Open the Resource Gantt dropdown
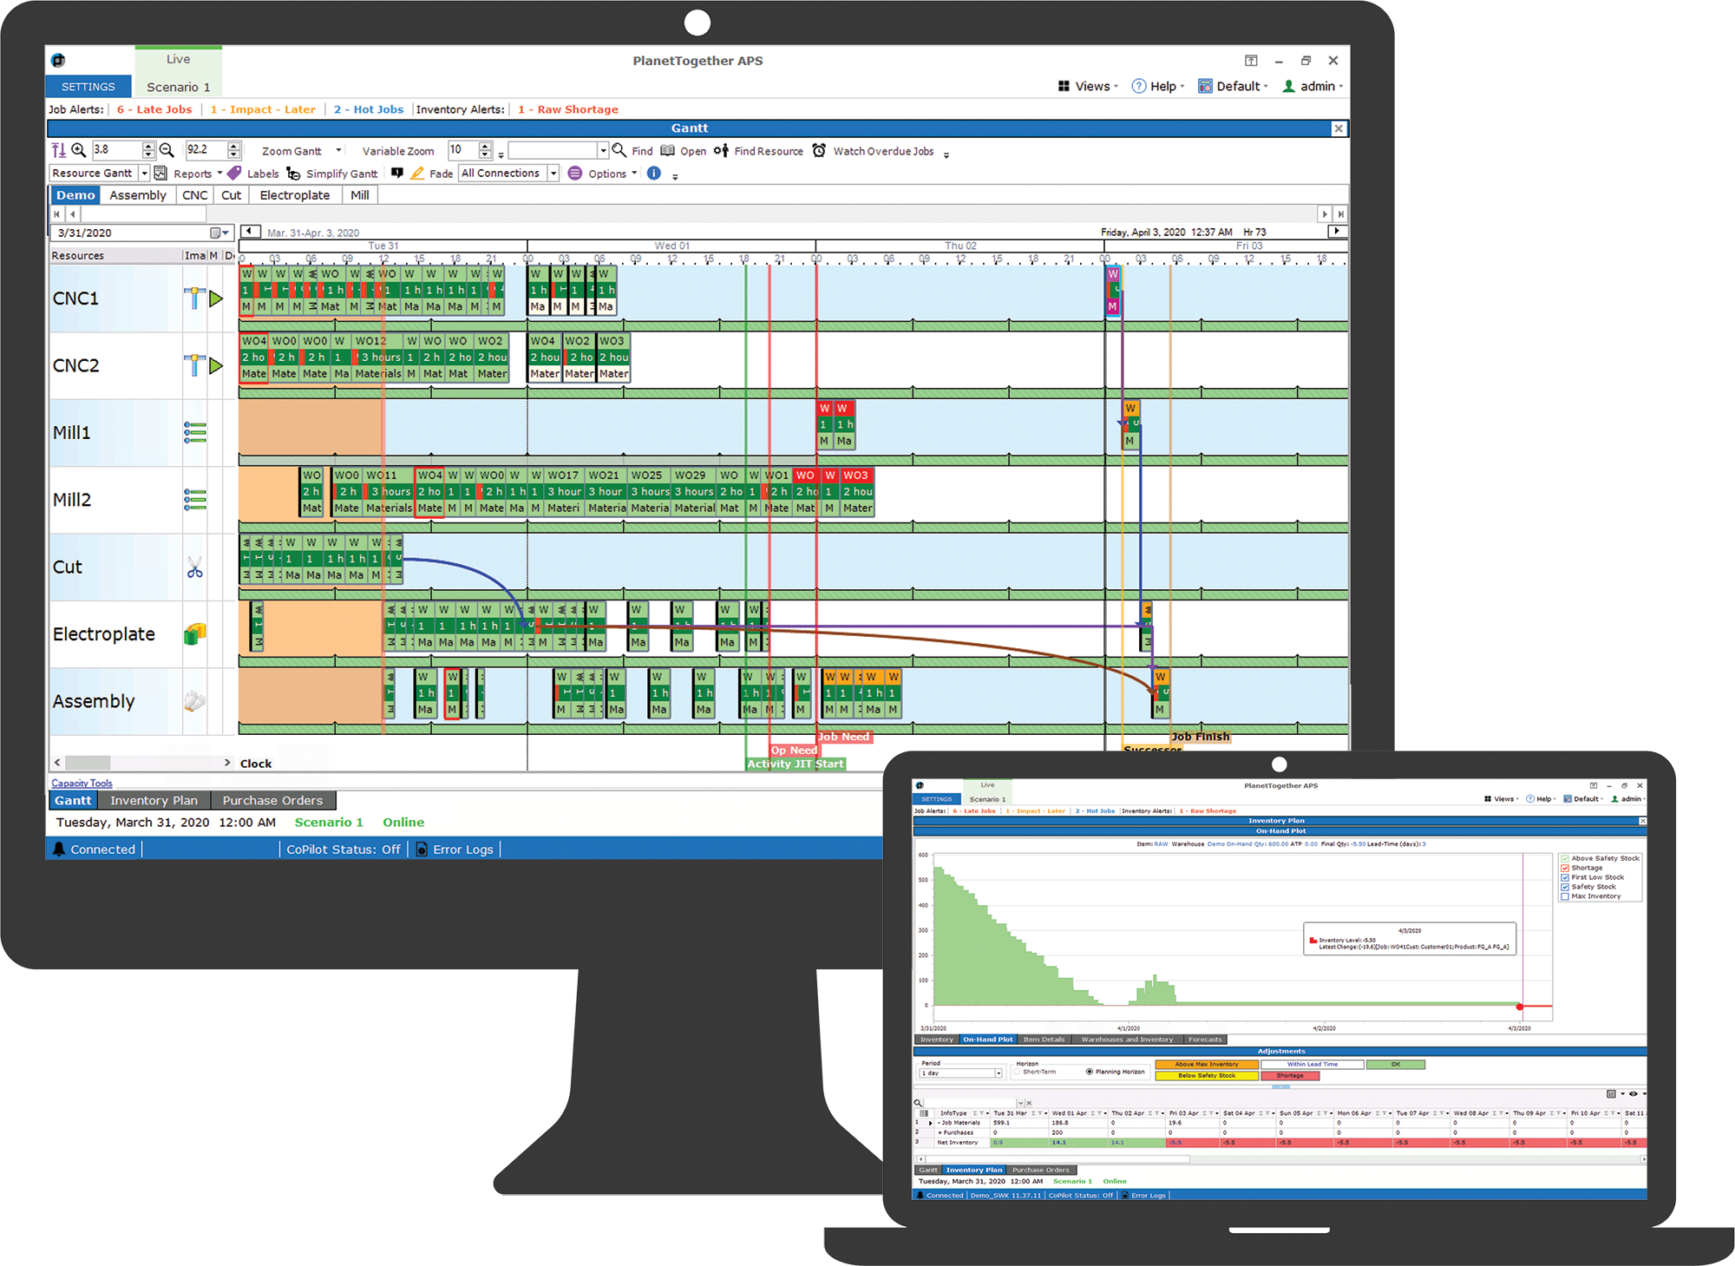This screenshot has height=1266, width=1735. 145,173
